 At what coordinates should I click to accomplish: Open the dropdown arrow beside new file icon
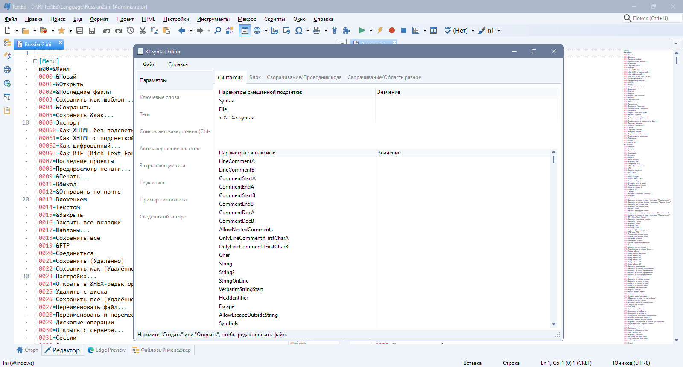17,30
